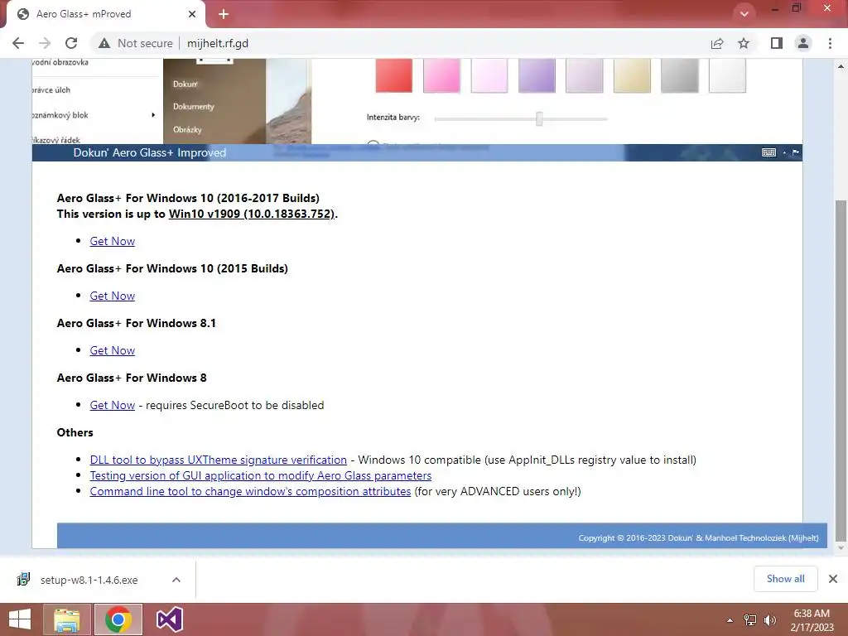Select the pink color swatch
The image size is (848, 636).
pos(441,75)
